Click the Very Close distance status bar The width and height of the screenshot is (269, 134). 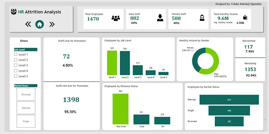coord(120,109)
